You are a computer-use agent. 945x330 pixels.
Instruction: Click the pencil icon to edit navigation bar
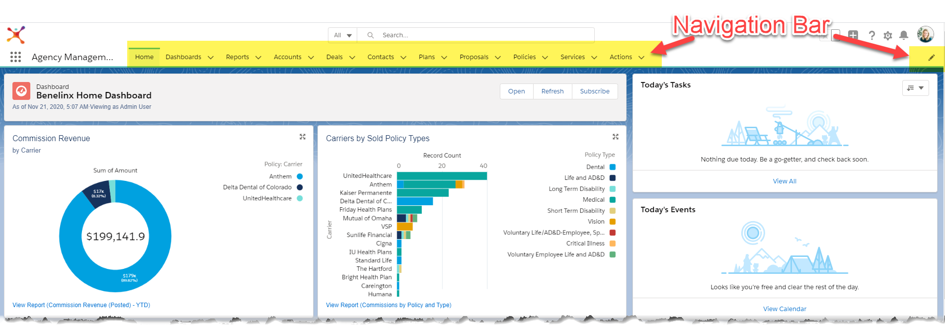pos(932,57)
